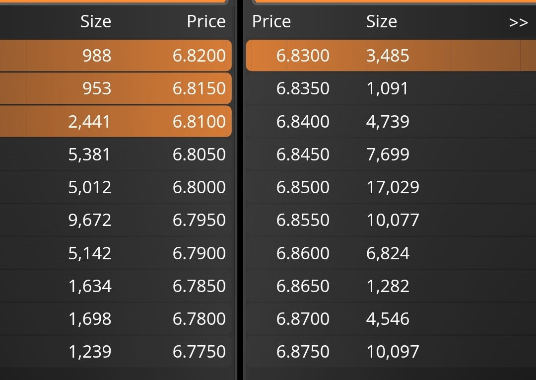This screenshot has width=536, height=380.
Task: Click the bid size 9,672 cell
Action: point(89,220)
